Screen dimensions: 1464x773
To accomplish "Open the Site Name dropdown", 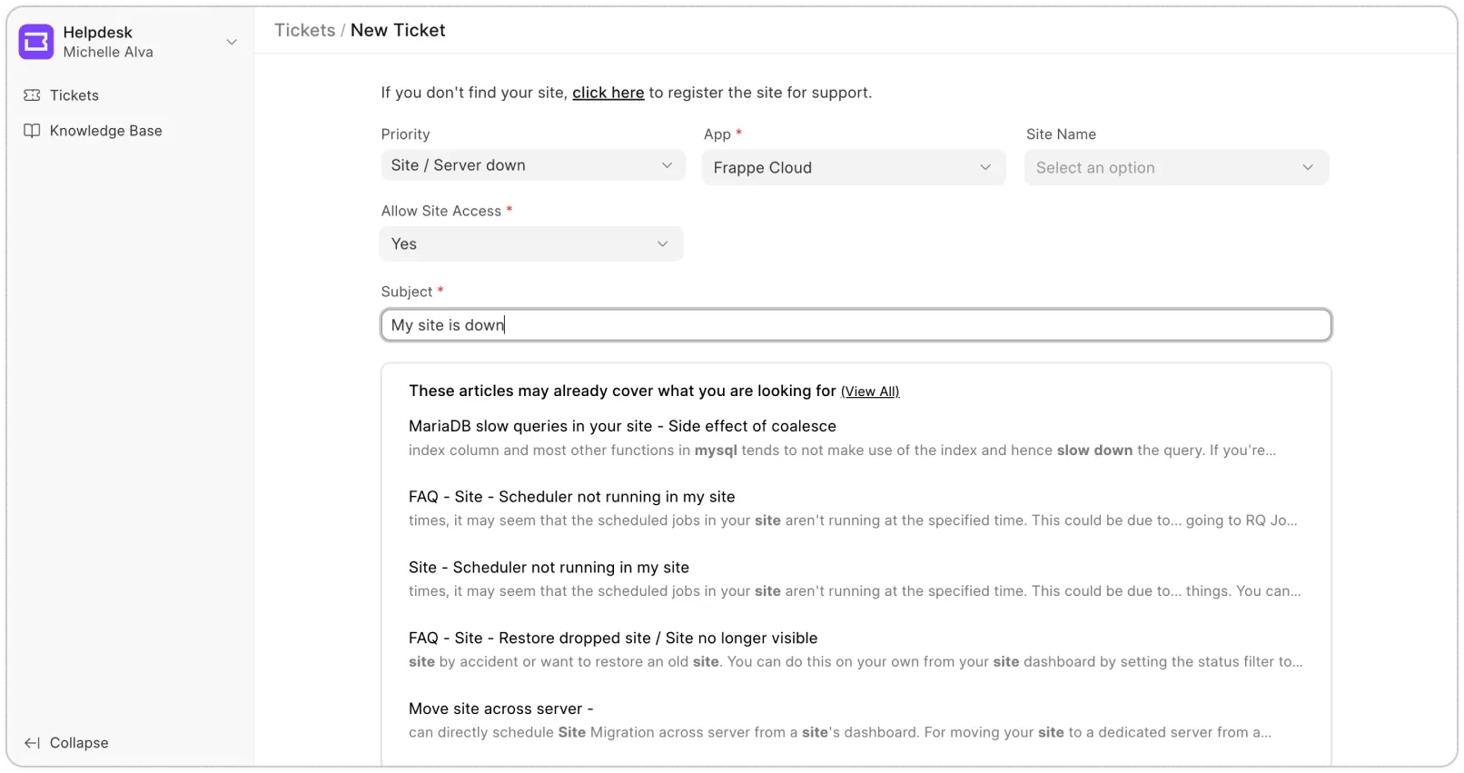I will click(1175, 167).
